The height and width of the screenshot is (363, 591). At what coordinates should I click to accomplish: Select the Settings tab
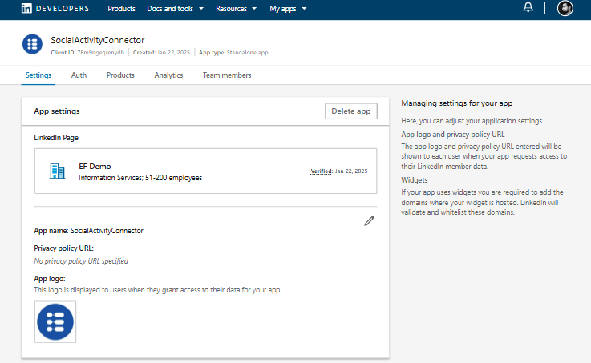coord(38,75)
